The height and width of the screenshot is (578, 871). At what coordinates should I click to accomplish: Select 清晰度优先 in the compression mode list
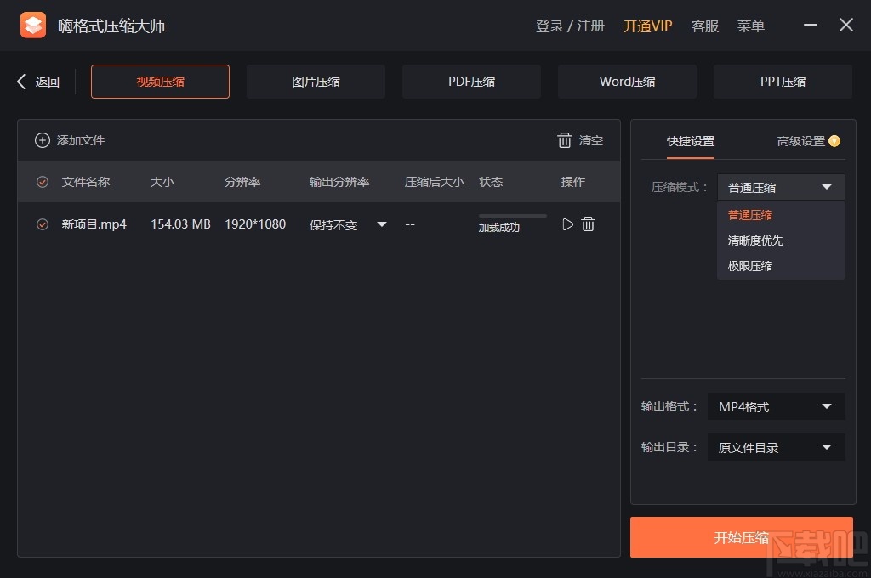[x=755, y=241]
